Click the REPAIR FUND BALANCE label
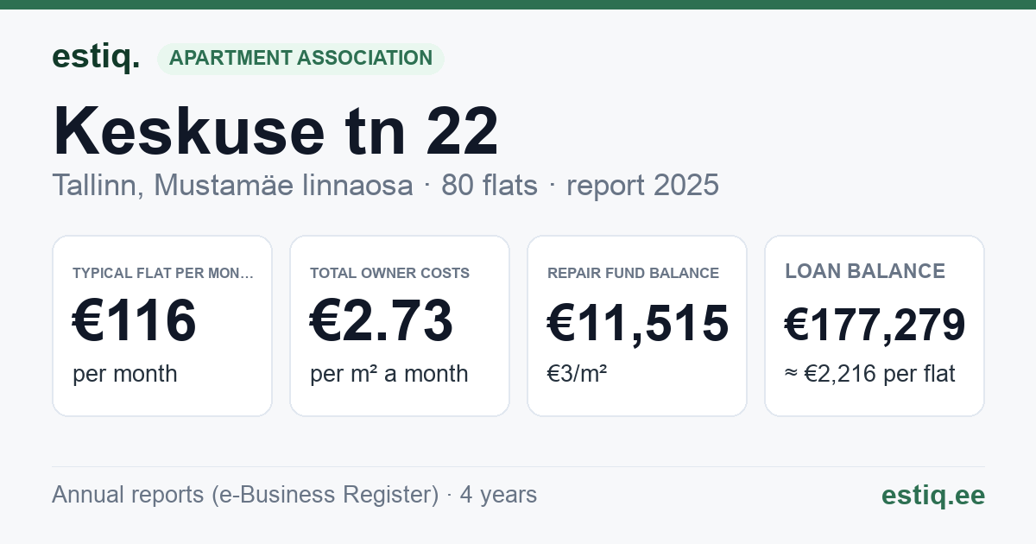The height and width of the screenshot is (544, 1036). coord(633,273)
